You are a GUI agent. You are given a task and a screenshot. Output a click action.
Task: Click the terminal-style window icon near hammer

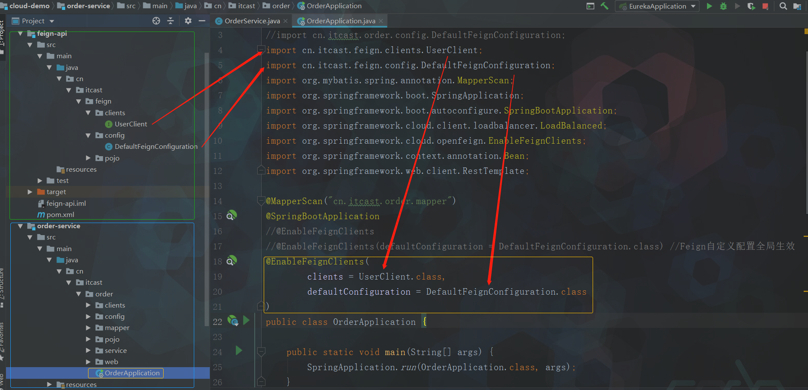tap(590, 6)
